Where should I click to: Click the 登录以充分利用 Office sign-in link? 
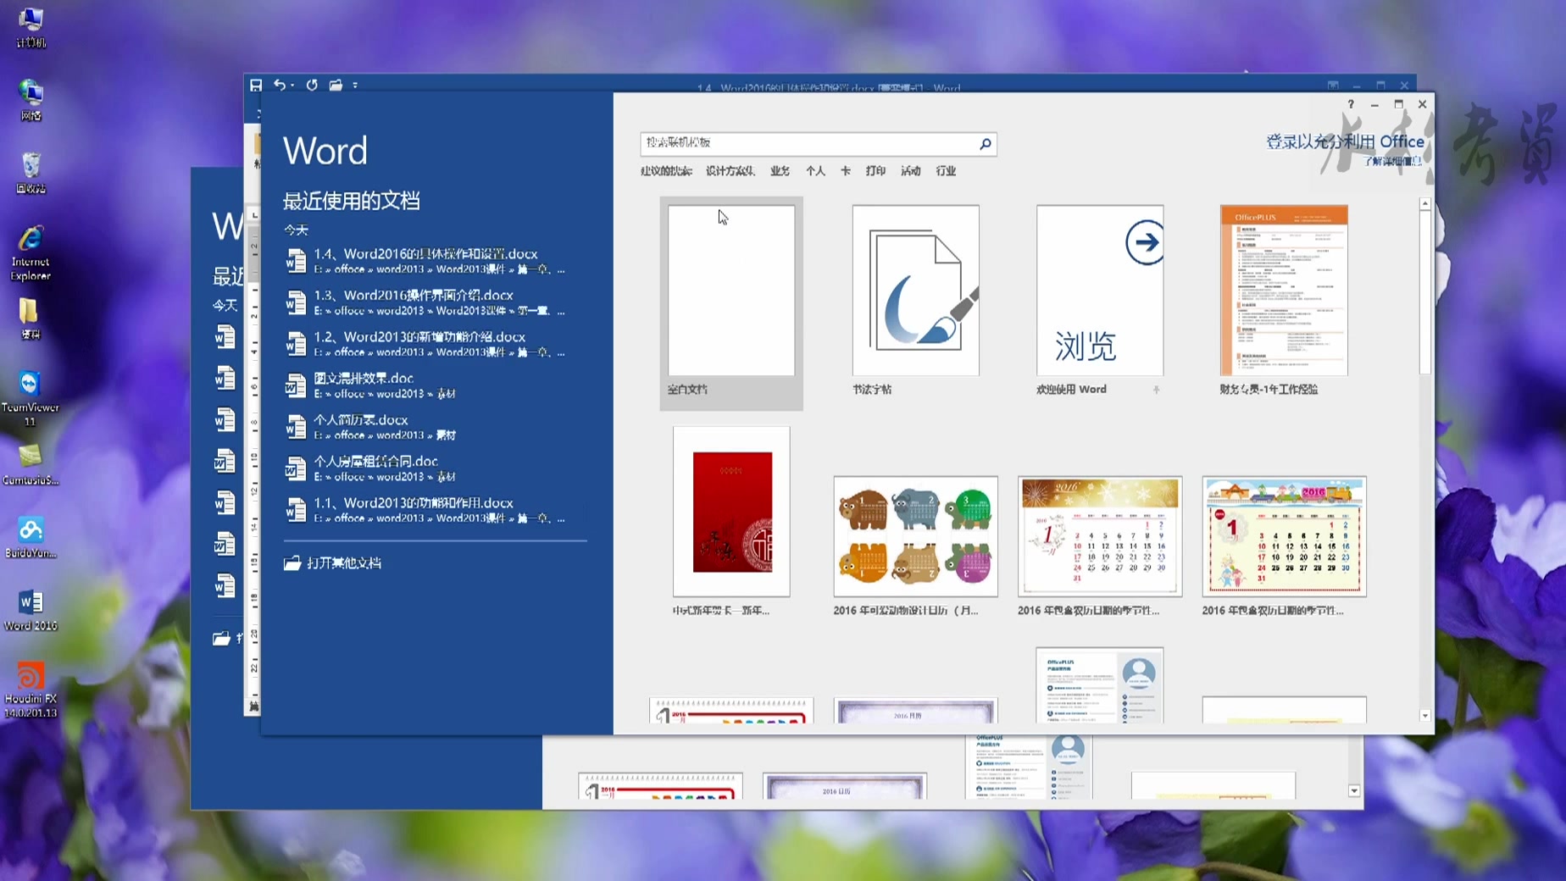(x=1345, y=141)
